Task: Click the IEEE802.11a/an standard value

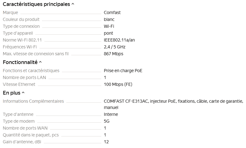Action: (x=119, y=40)
